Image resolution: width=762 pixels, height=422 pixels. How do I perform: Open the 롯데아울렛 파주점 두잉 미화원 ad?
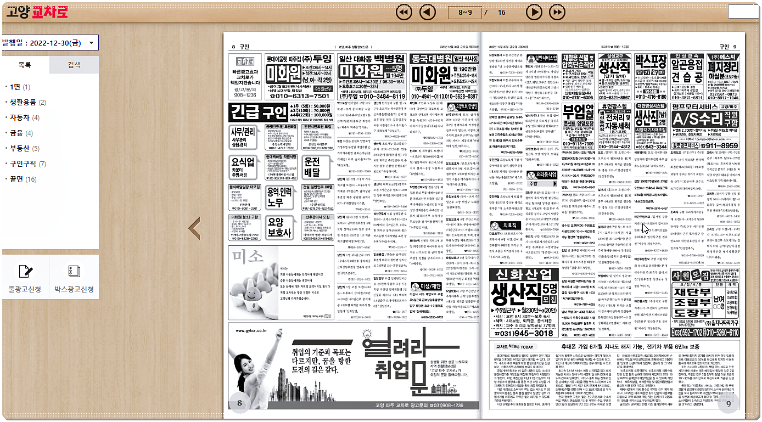coord(299,77)
